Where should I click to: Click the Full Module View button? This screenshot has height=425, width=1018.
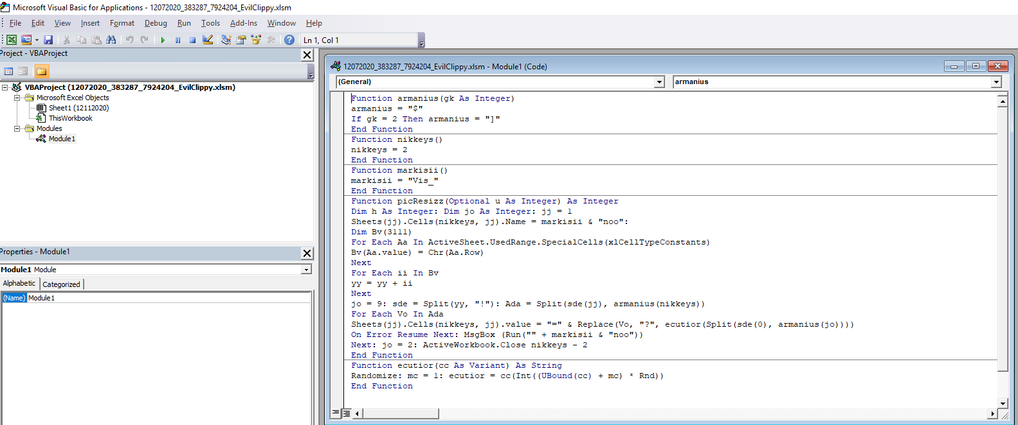(x=346, y=413)
